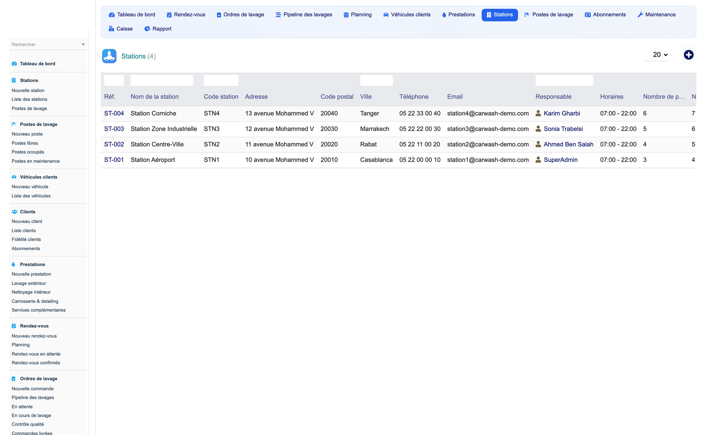The width and height of the screenshot is (703, 435).
Task: Click the Véhicules clients car icon in sidebar
Action: coord(14,177)
